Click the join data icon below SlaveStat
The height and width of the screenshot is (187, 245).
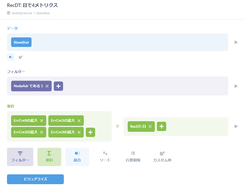click(x=11, y=57)
